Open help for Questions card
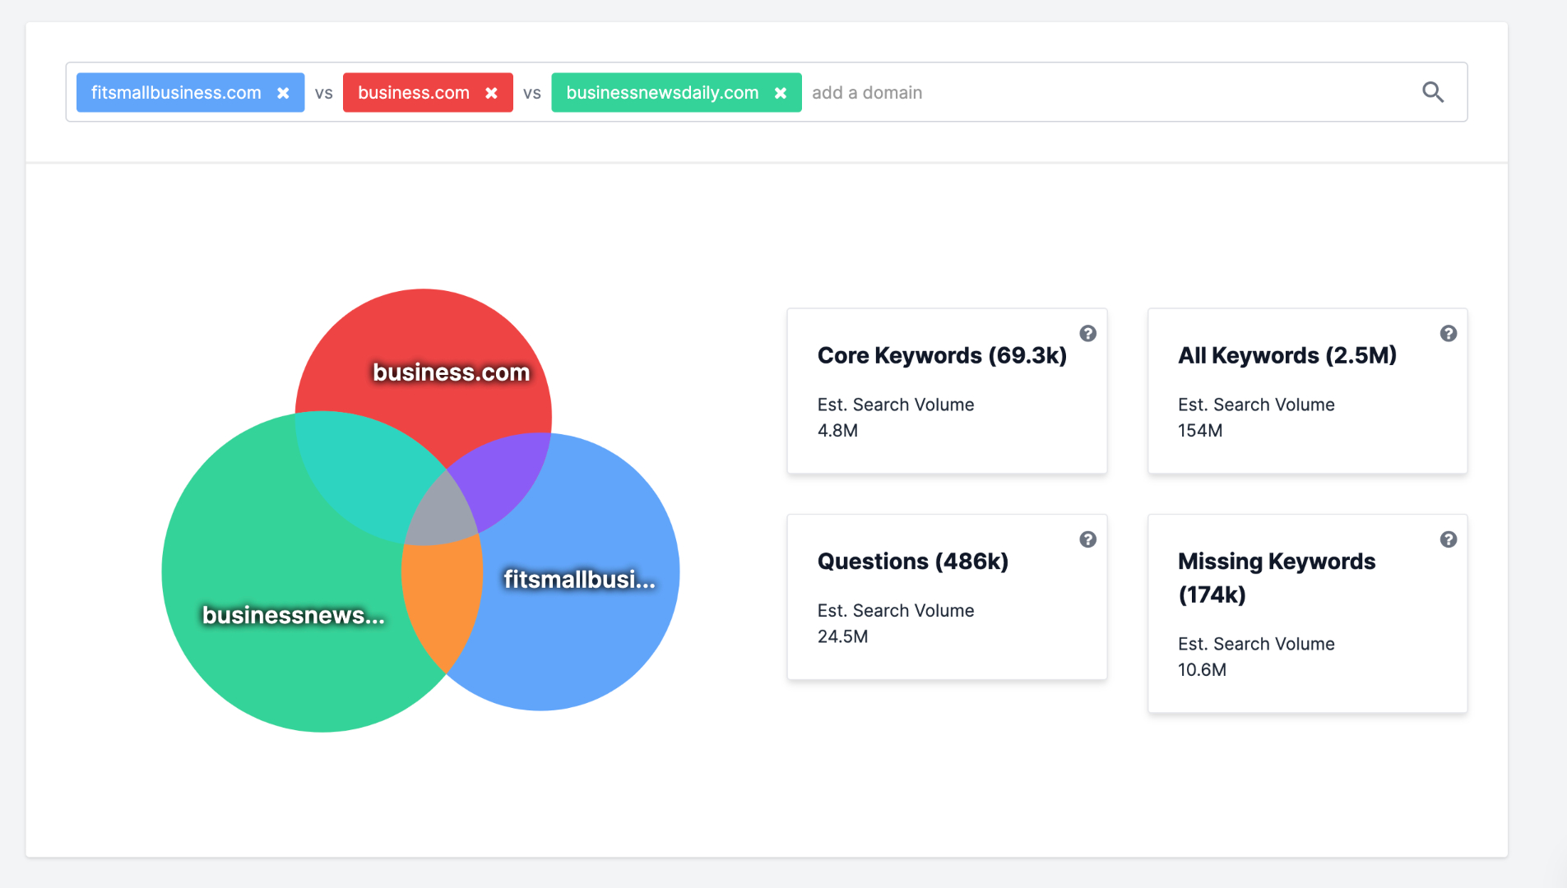 (1087, 539)
